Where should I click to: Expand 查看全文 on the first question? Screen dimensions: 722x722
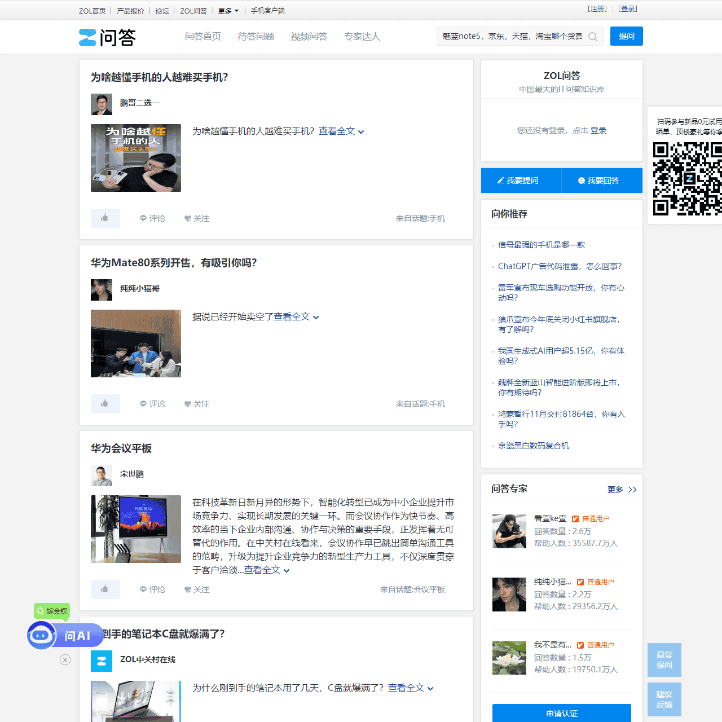(x=341, y=131)
